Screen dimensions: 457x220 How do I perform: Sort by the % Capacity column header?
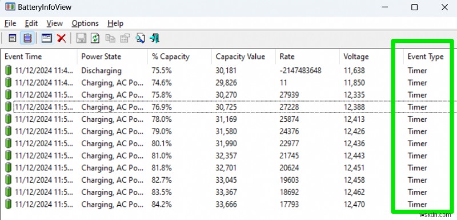(179, 57)
